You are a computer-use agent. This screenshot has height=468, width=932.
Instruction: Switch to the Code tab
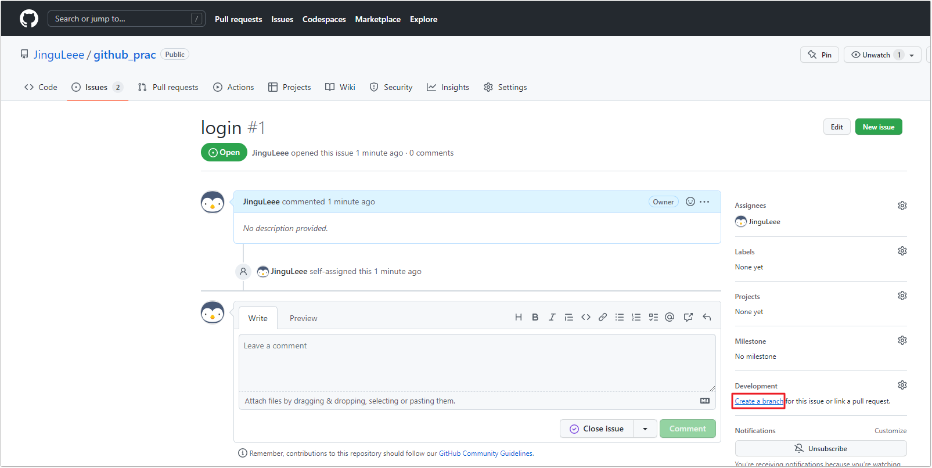click(x=41, y=87)
